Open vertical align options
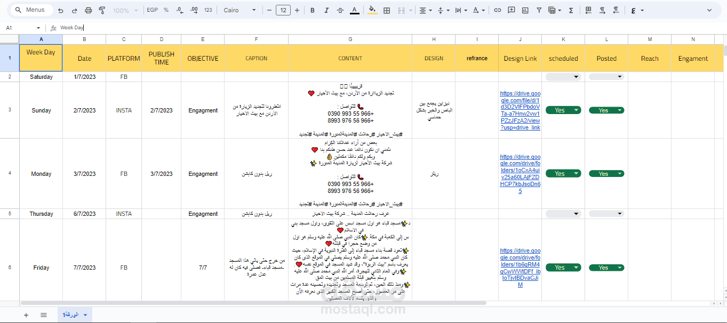Viewport: 727px width, 323px height. (443, 10)
